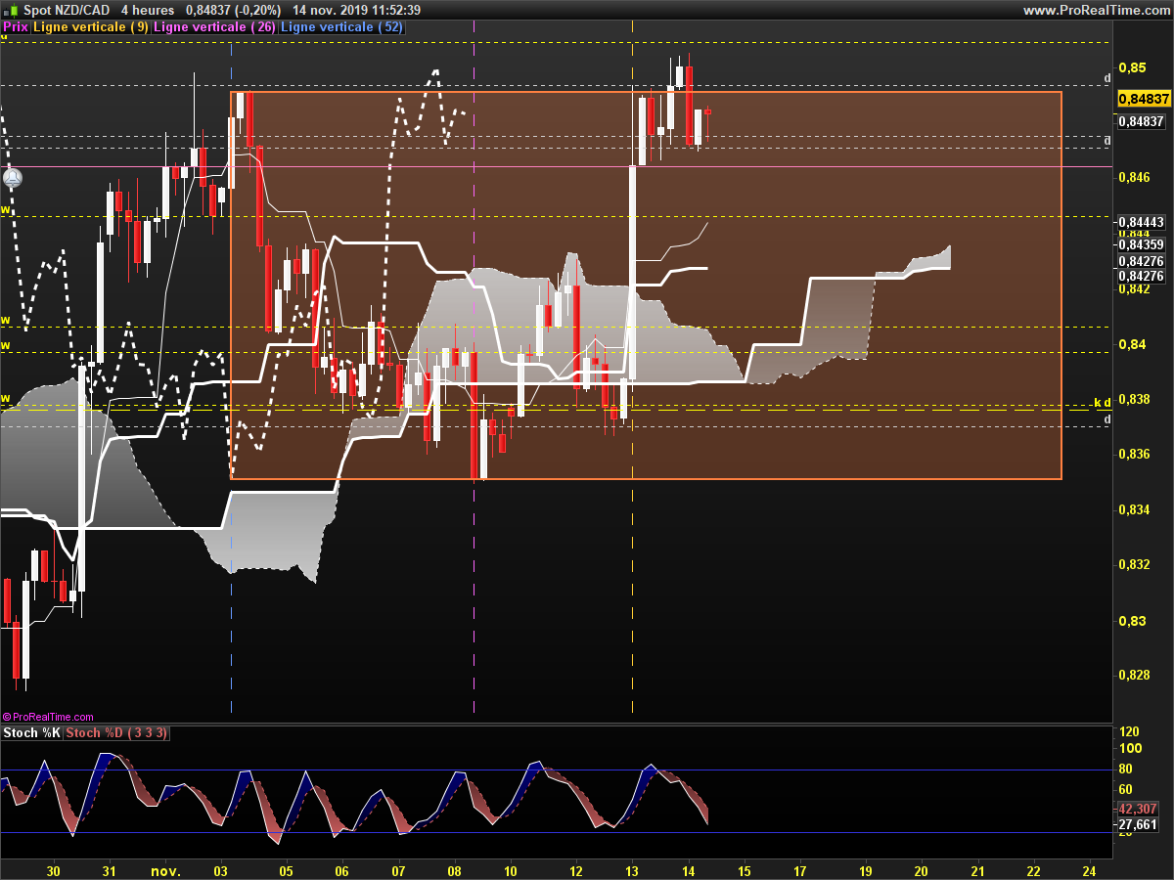Click the date axis label 24
The image size is (1174, 880).
(x=1090, y=870)
